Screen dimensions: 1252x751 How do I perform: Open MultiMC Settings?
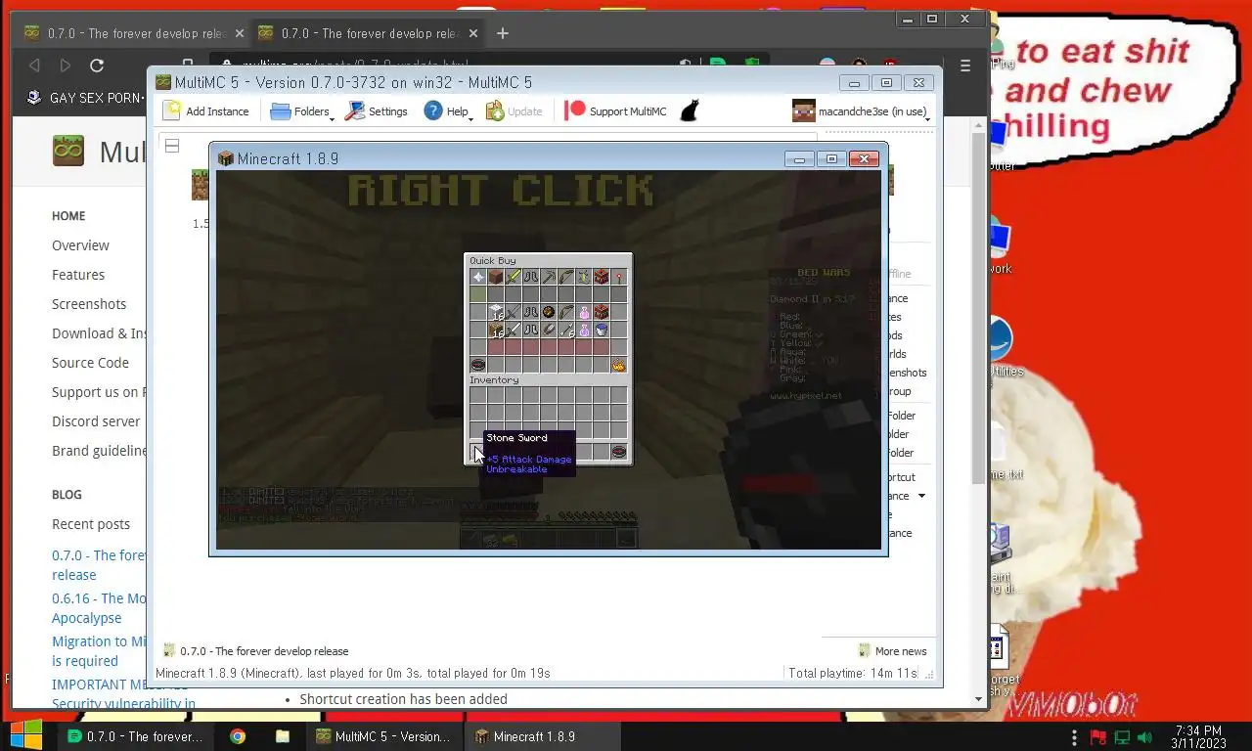(377, 110)
